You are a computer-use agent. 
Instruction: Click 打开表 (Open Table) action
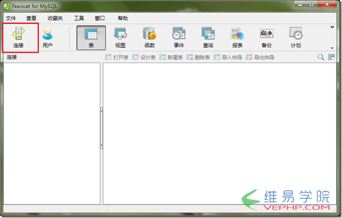(x=116, y=57)
